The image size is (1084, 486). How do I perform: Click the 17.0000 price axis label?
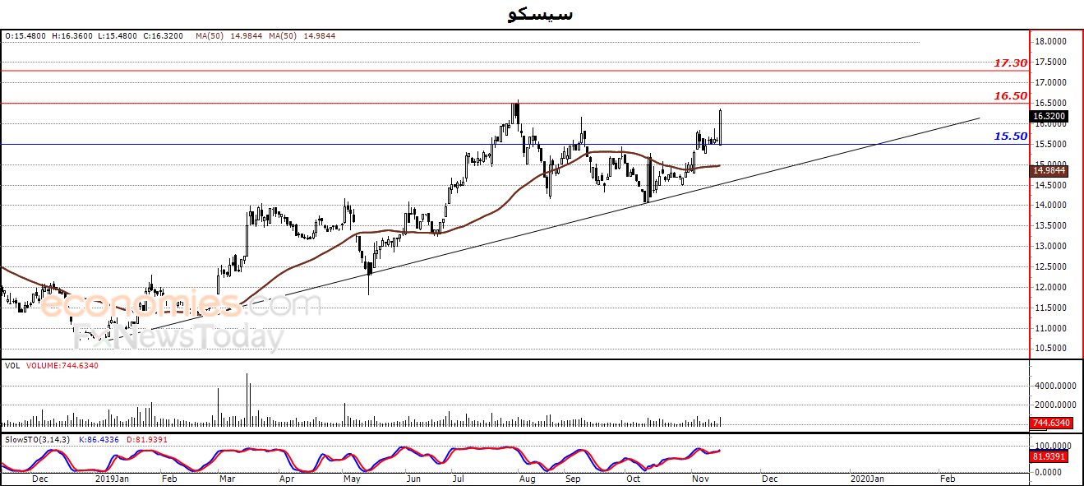[1050, 83]
